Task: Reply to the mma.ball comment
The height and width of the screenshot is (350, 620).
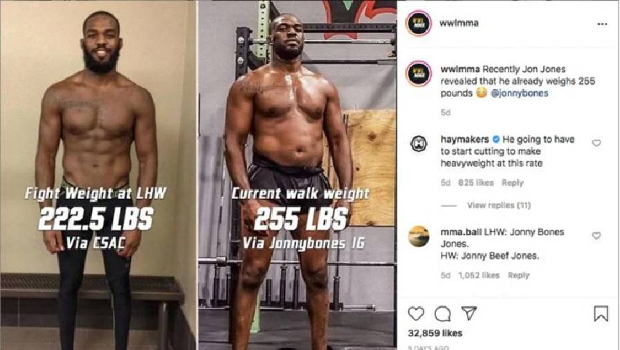Action: point(518,275)
